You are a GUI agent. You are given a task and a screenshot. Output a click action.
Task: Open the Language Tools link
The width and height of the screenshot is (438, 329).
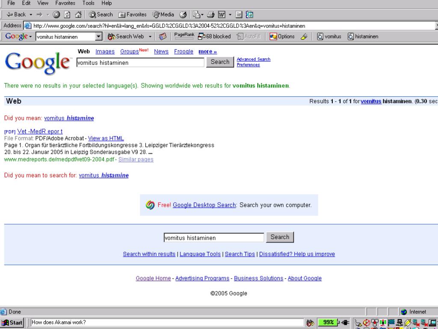pos(200,254)
